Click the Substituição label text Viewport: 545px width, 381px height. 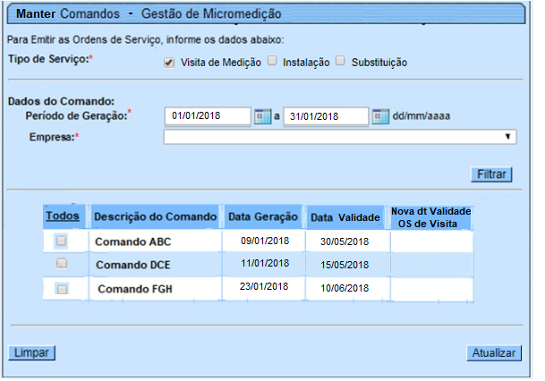tap(379, 63)
